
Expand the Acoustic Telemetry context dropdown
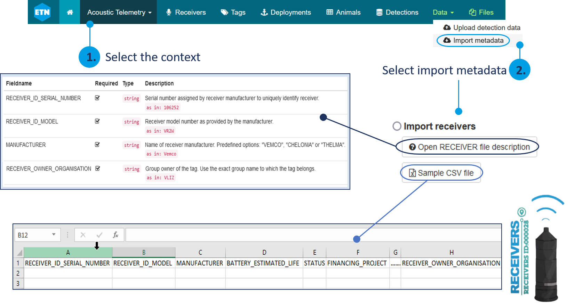[x=119, y=12]
